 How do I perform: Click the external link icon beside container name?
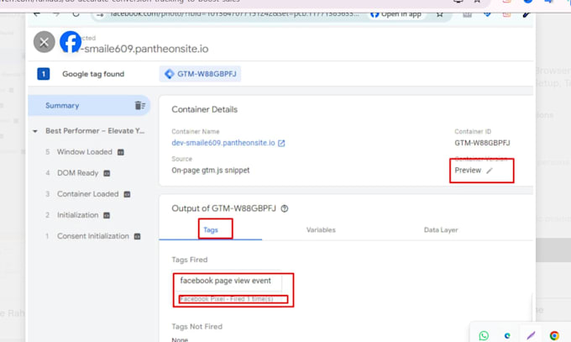[x=281, y=144]
